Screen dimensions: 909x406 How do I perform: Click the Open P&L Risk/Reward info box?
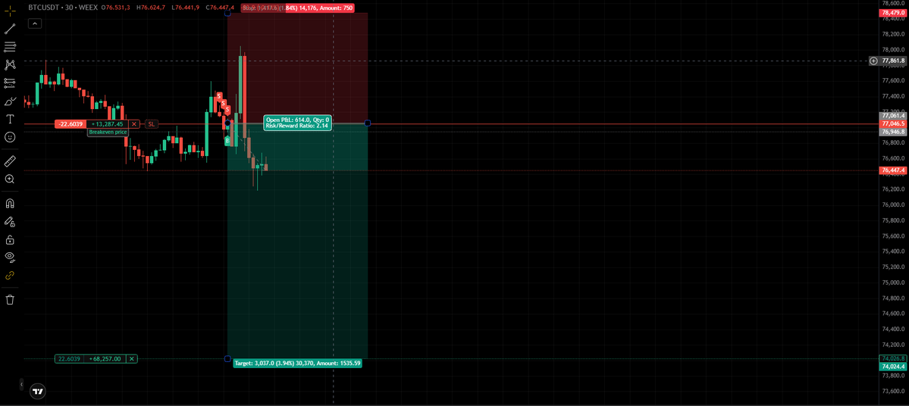(298, 122)
